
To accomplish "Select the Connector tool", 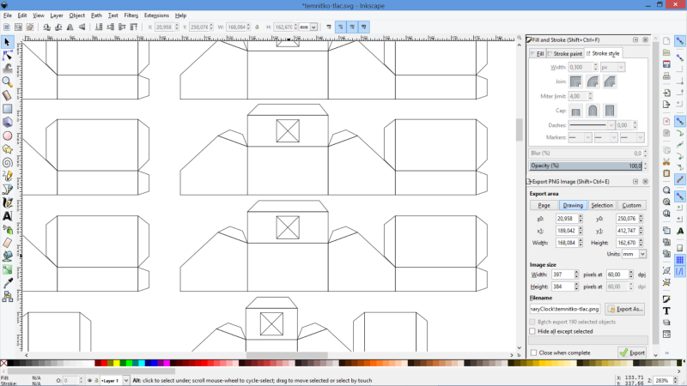I will (x=7, y=297).
